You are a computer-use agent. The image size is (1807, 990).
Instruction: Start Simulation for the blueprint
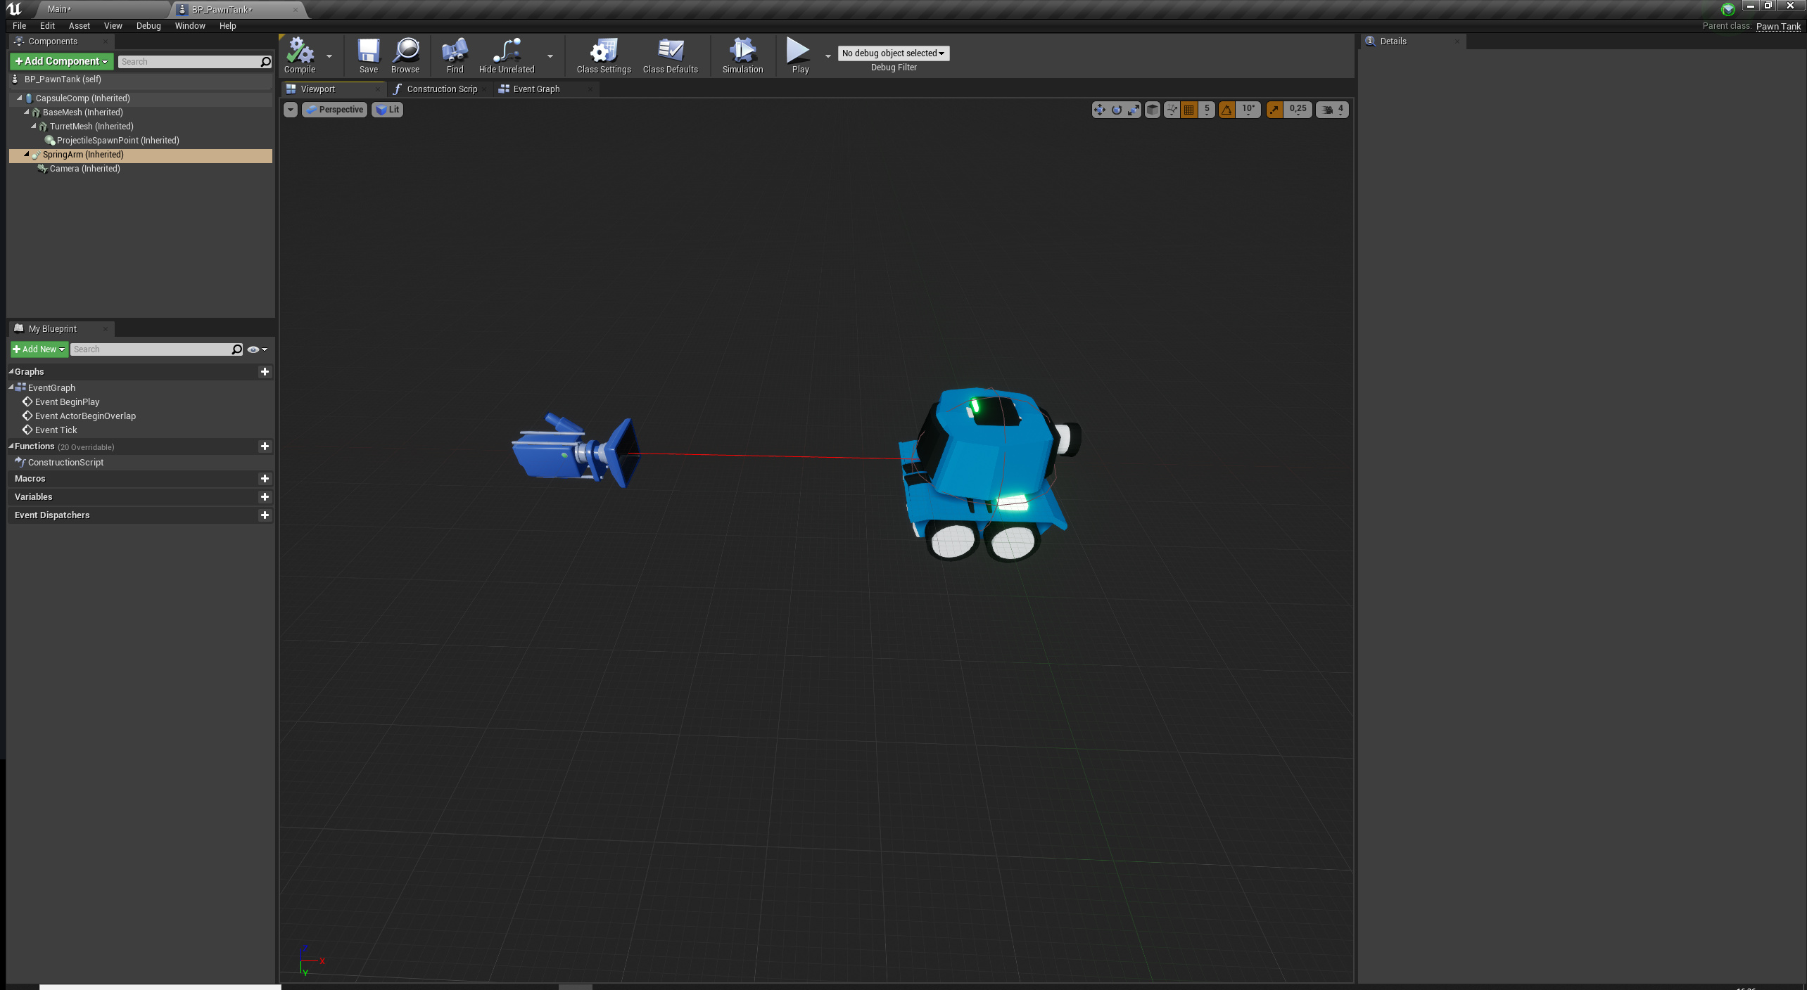click(742, 56)
